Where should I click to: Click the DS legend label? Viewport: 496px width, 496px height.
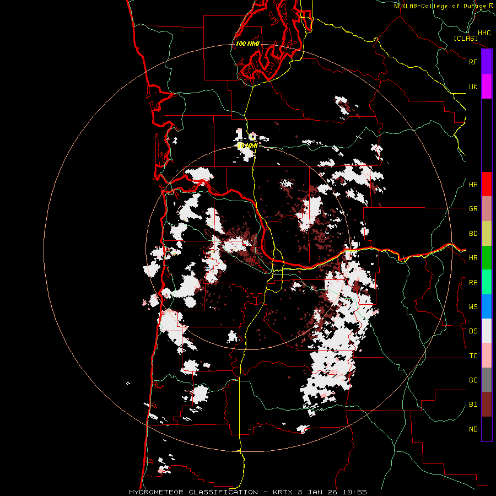pos(473,331)
